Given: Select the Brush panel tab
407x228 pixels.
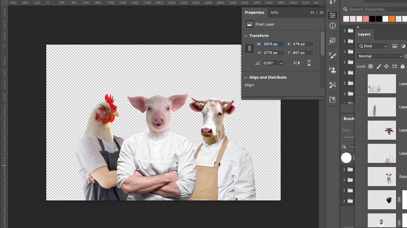Looking at the screenshot, I should pyautogui.click(x=349, y=118).
